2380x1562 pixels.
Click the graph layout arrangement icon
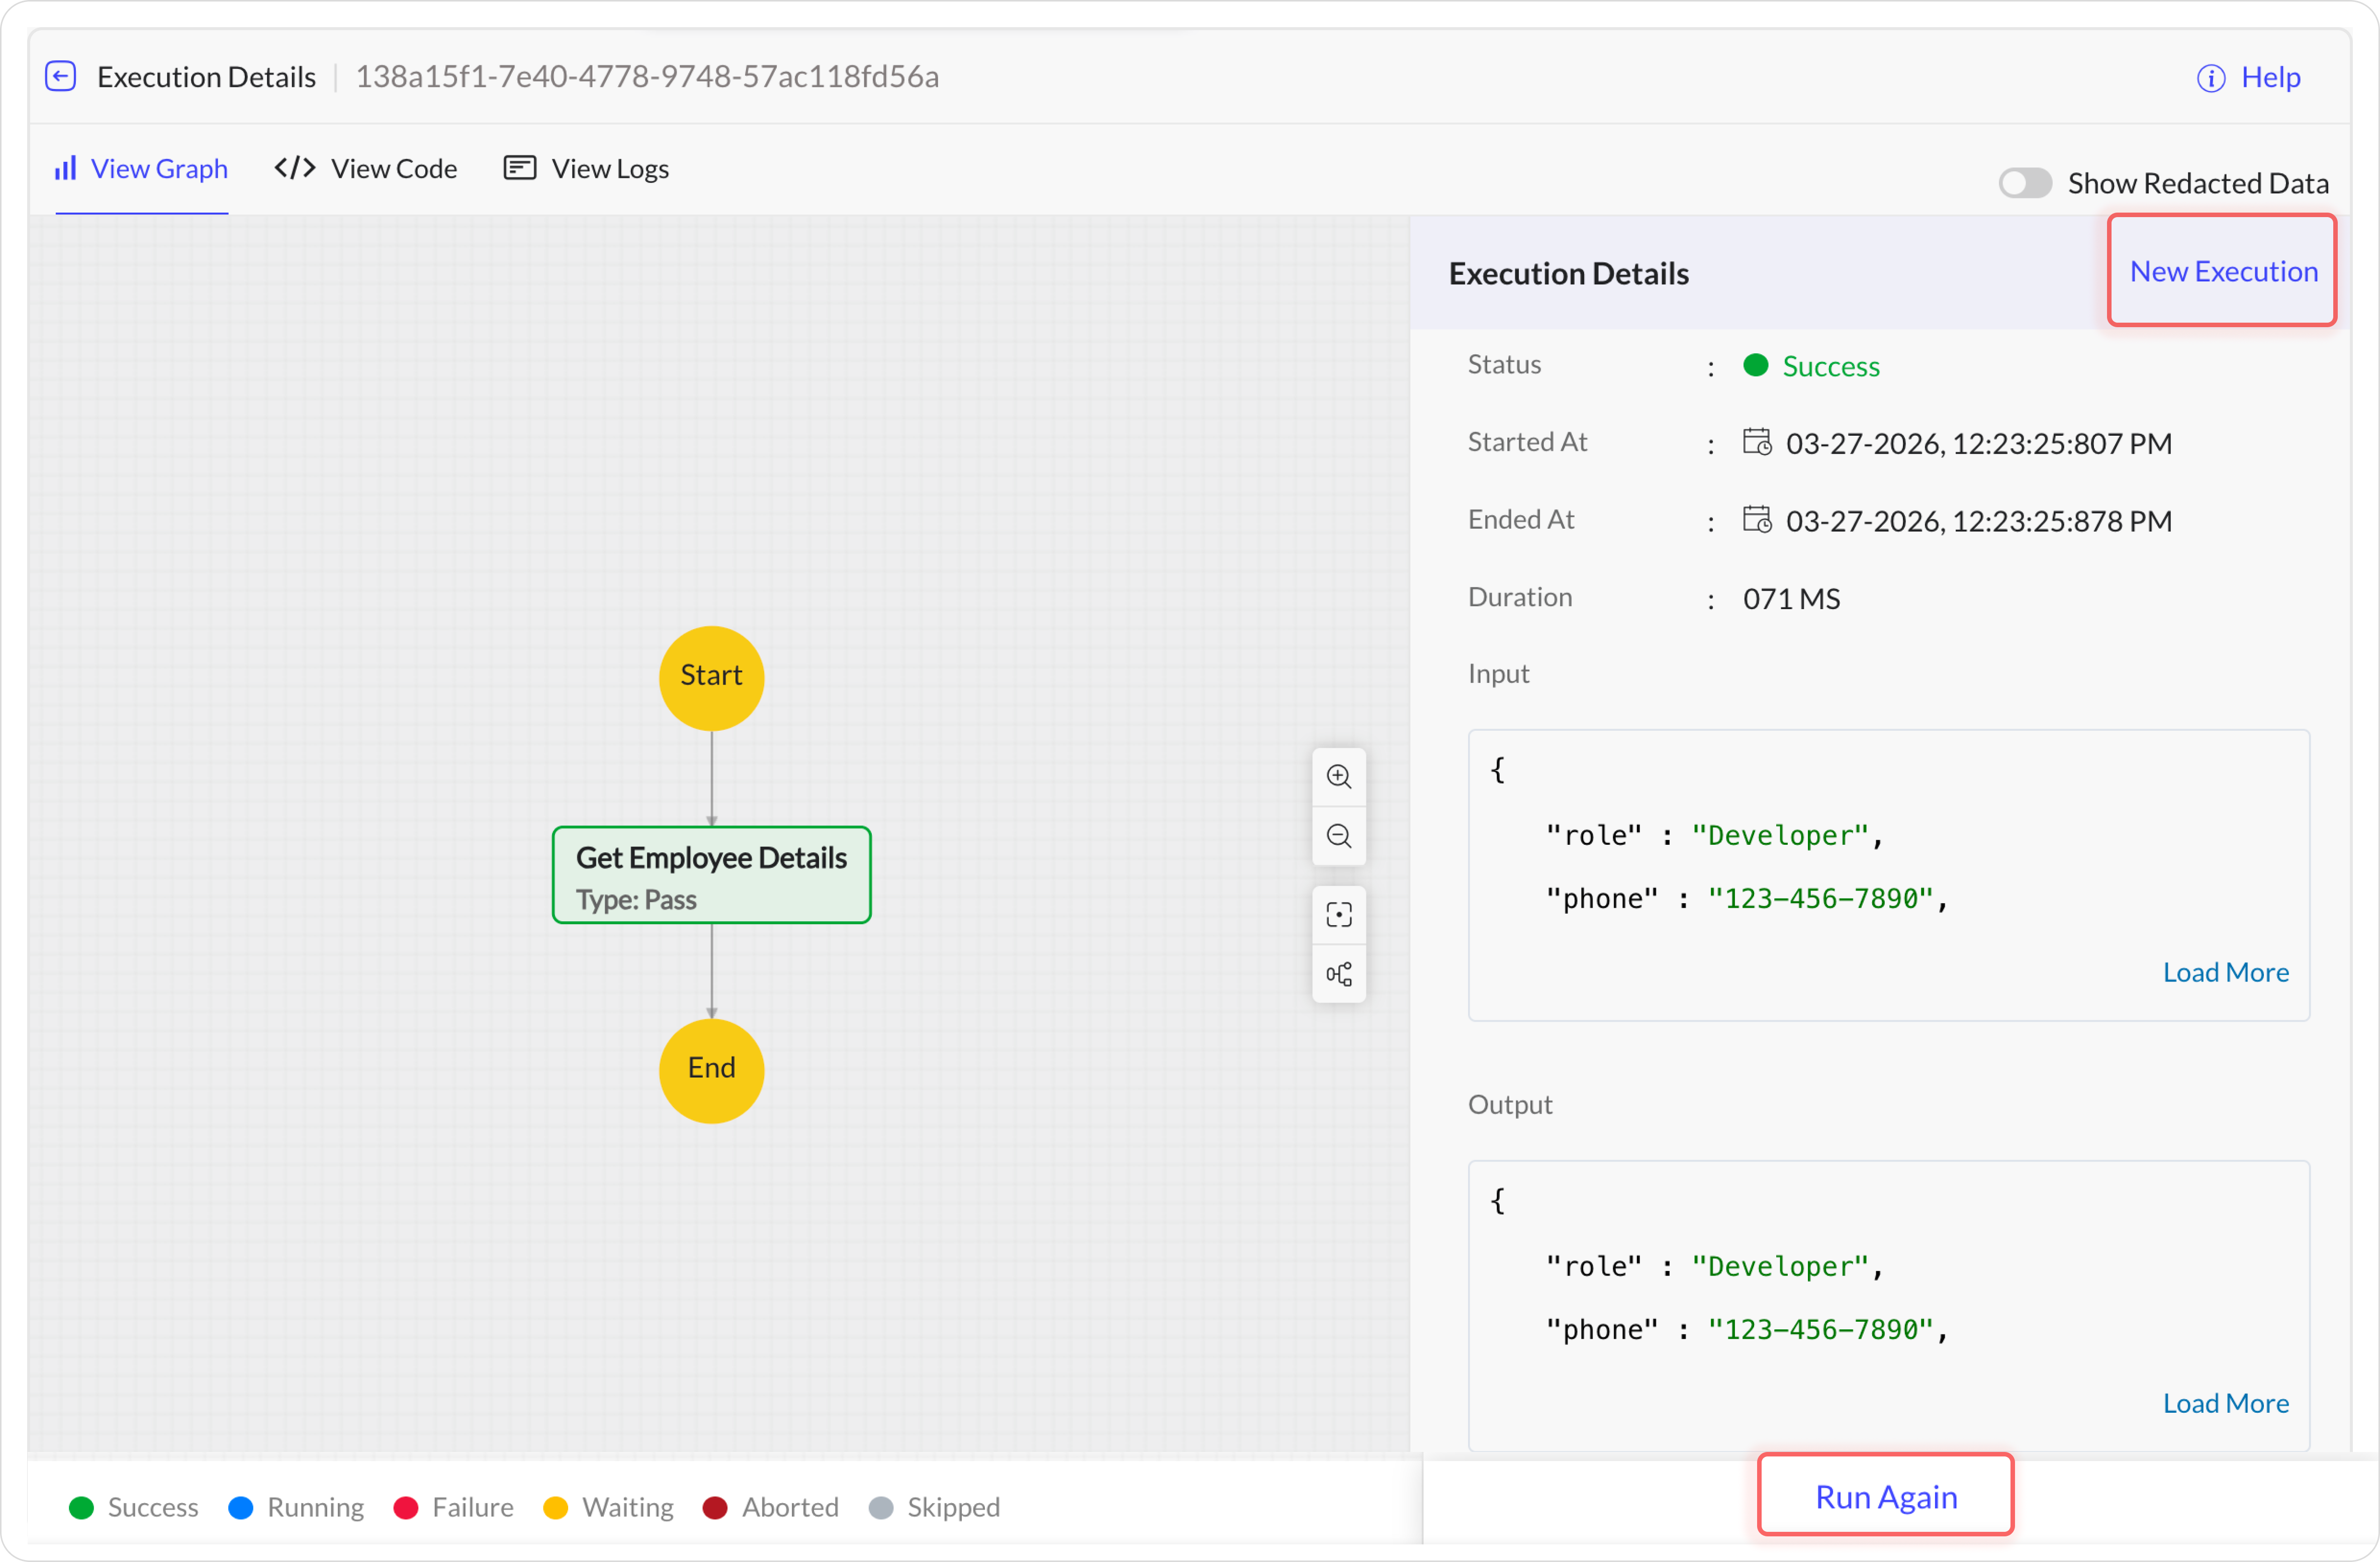[x=1338, y=973]
